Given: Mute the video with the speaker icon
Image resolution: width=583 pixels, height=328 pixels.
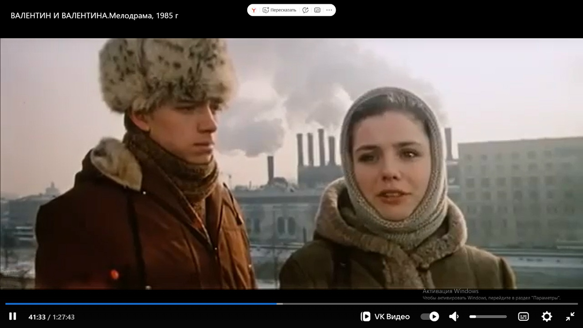Looking at the screenshot, I should pos(454,316).
